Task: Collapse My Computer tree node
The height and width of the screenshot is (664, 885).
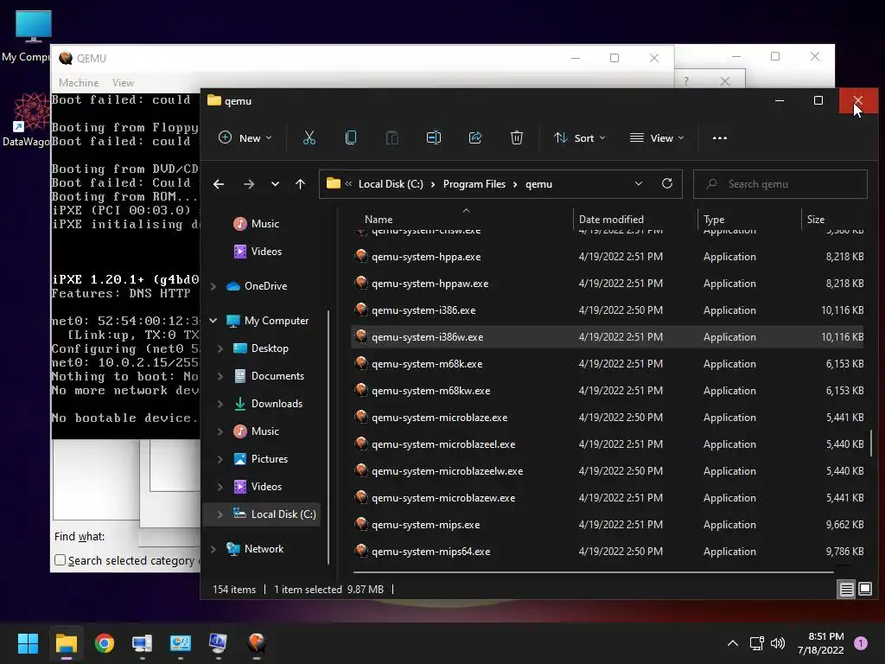Action: 213,321
